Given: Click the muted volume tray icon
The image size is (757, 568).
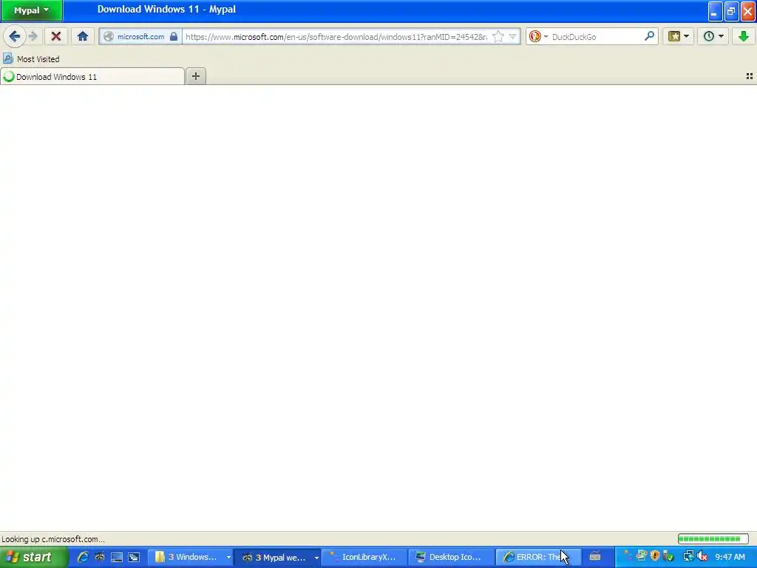Looking at the screenshot, I should pos(703,557).
